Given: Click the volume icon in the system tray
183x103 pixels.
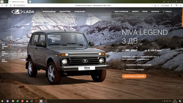Looking at the screenshot, I should (167, 101).
